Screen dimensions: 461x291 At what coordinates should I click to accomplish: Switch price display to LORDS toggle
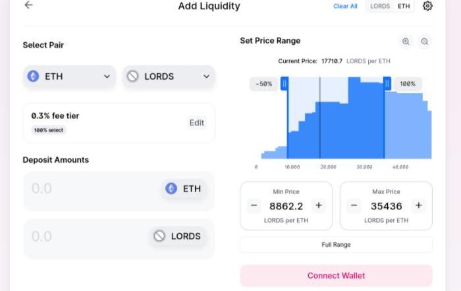tap(380, 6)
